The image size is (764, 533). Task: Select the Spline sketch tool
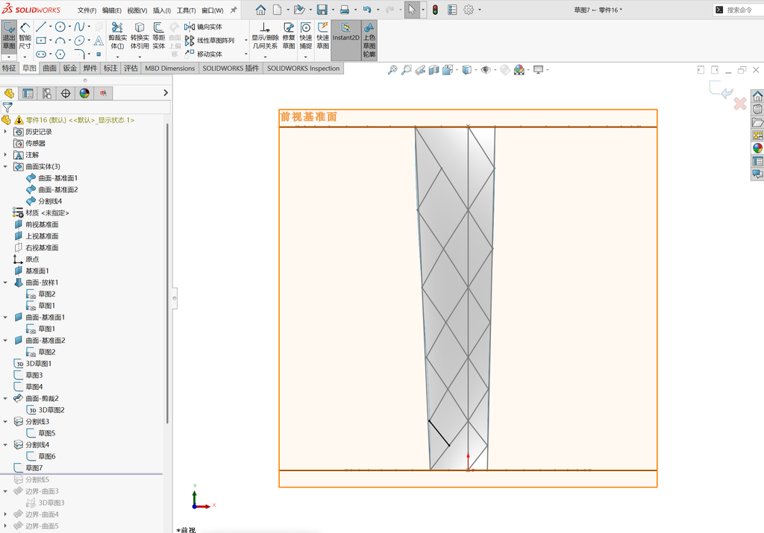point(79,27)
